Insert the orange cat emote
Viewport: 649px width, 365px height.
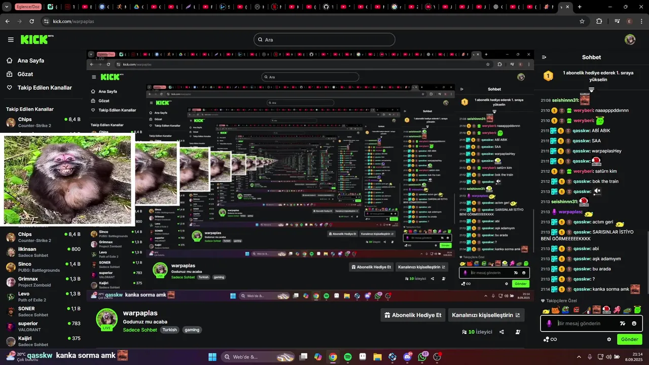[x=556, y=310]
